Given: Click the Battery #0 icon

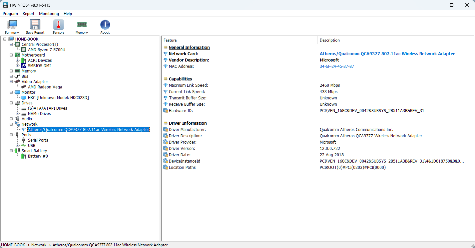Looking at the screenshot, I should click(x=24, y=156).
